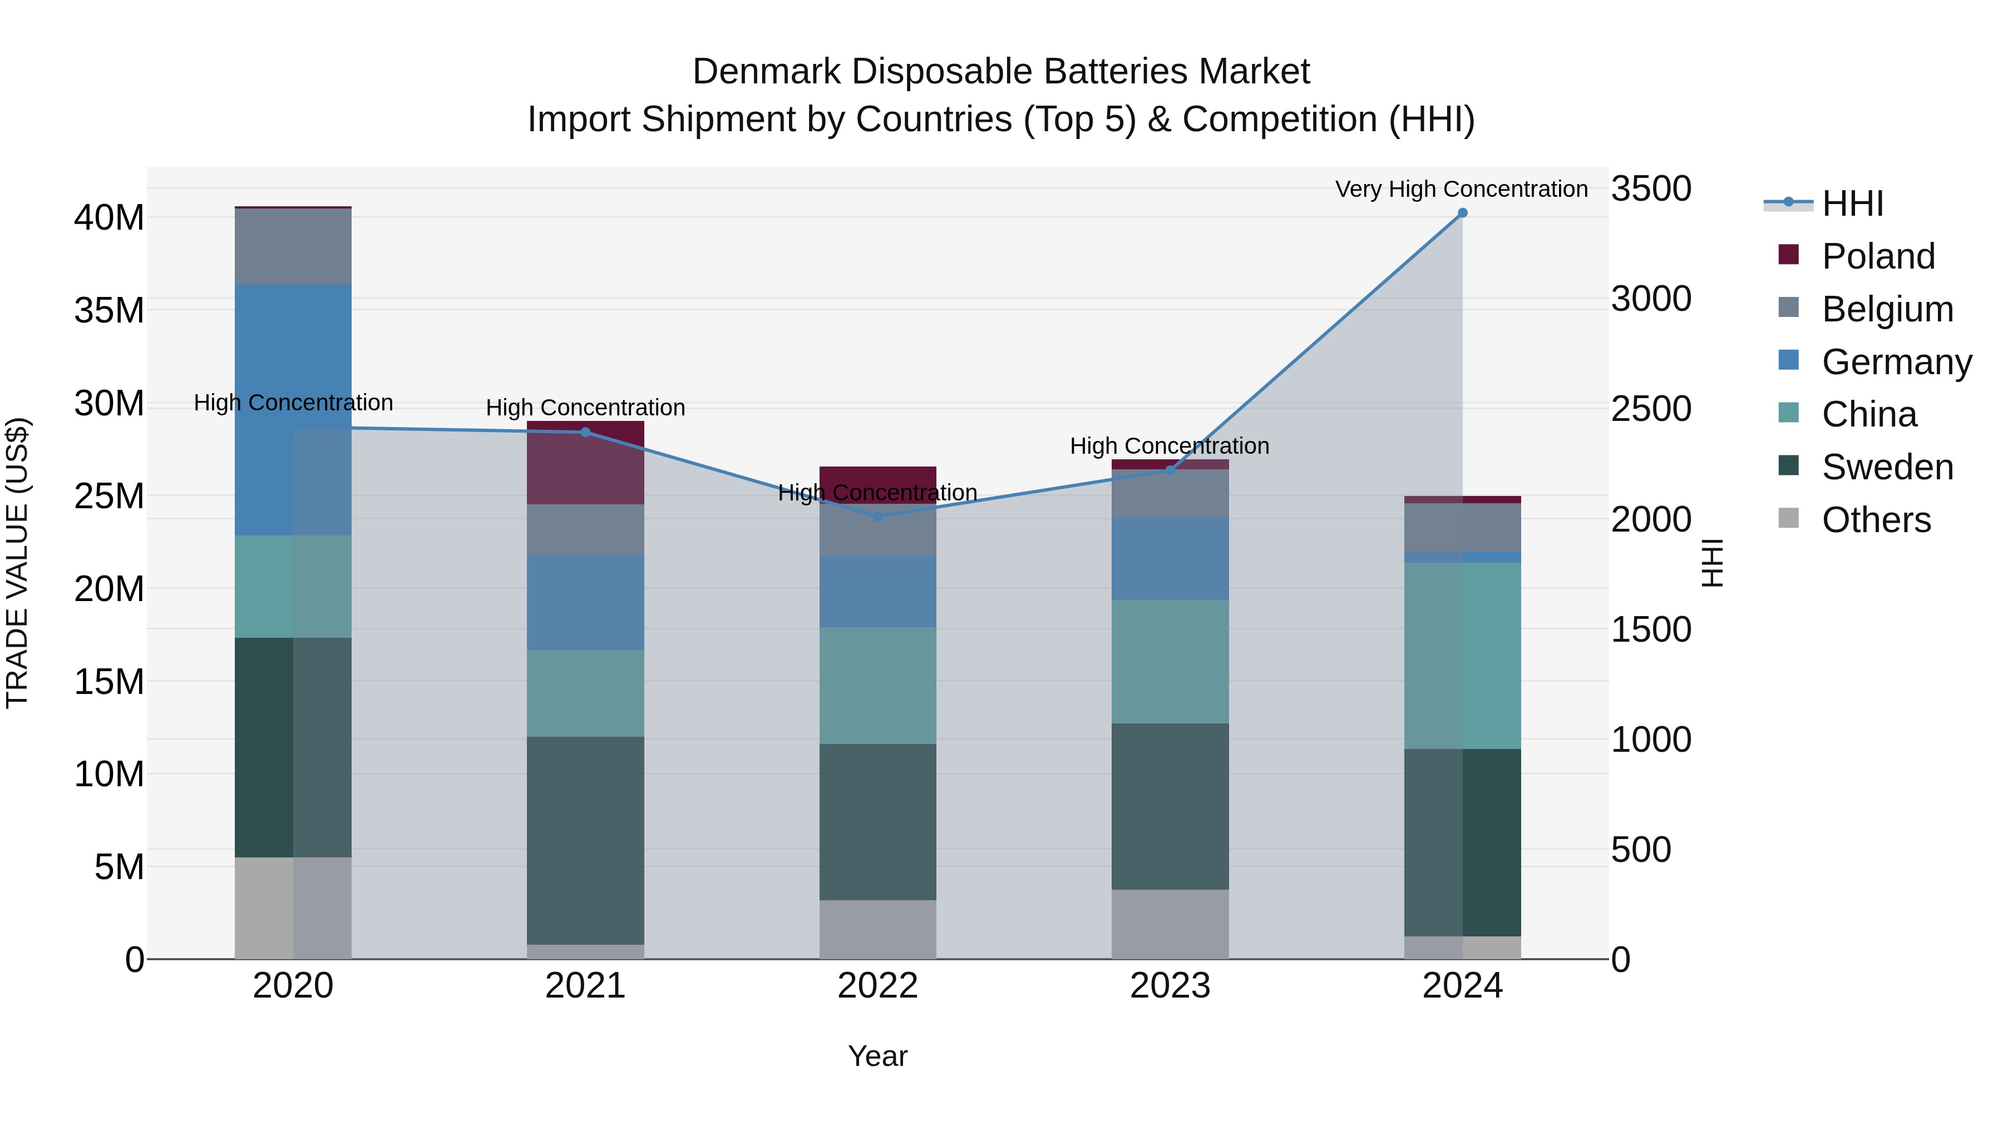Click the 25M y-axis tick label
Screen dimensions: 2003x1126
109,496
